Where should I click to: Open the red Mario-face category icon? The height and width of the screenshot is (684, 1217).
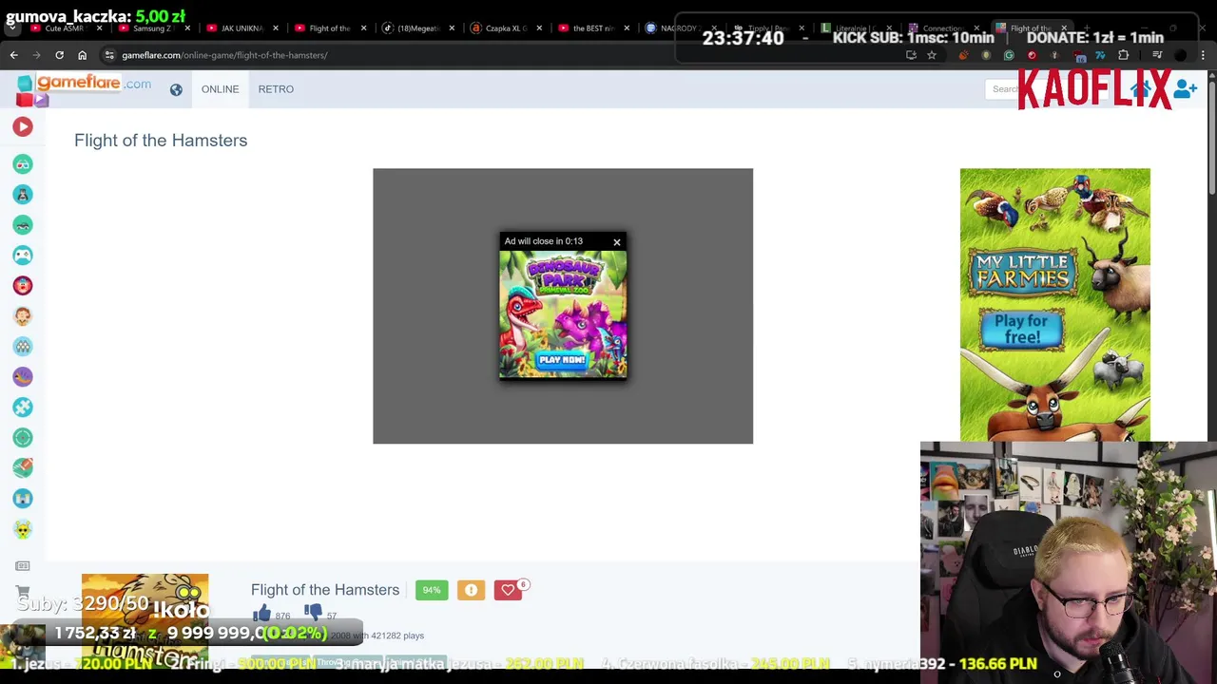(23, 286)
